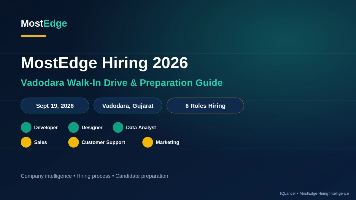Select the Developer role label
The height and width of the screenshot is (200, 356).
[x=46, y=127]
